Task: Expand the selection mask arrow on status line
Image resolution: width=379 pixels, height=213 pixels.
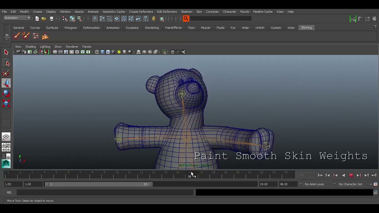Action: [x=88, y=19]
